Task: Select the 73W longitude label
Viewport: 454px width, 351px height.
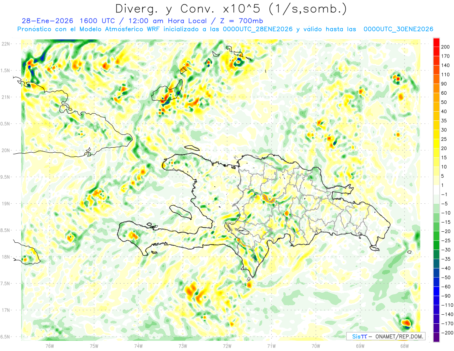Action: tap(183, 345)
